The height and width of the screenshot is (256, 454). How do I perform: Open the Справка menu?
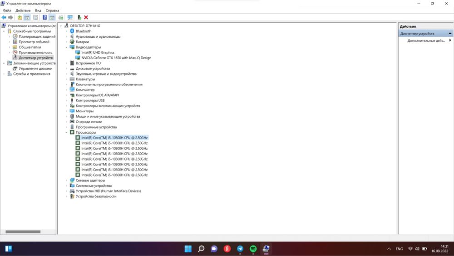pos(52,10)
